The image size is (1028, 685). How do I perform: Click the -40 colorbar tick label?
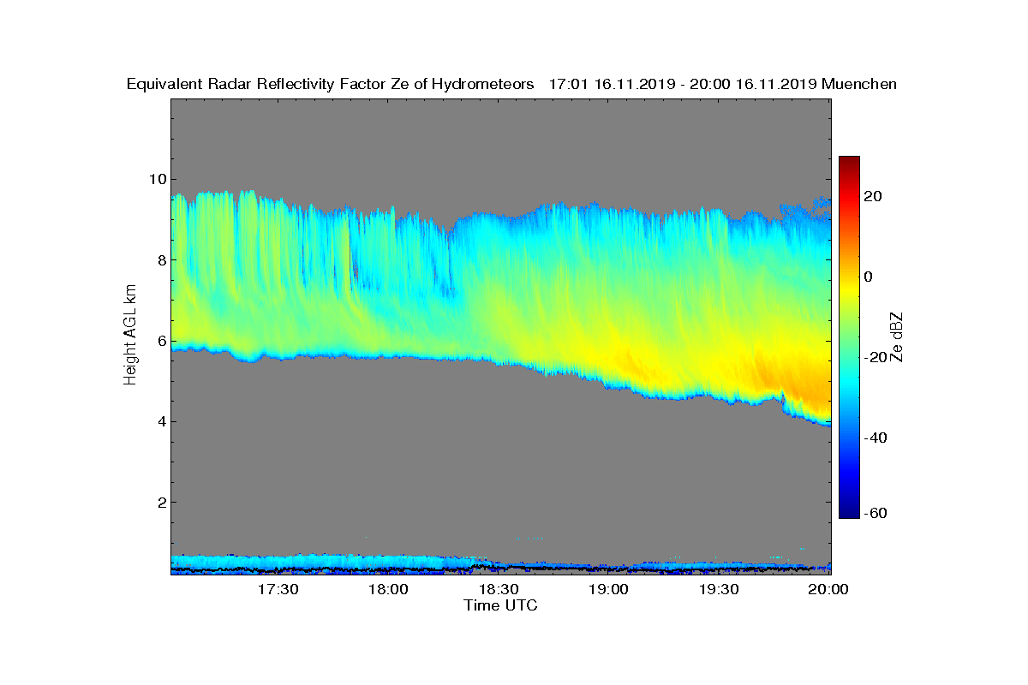click(x=875, y=438)
